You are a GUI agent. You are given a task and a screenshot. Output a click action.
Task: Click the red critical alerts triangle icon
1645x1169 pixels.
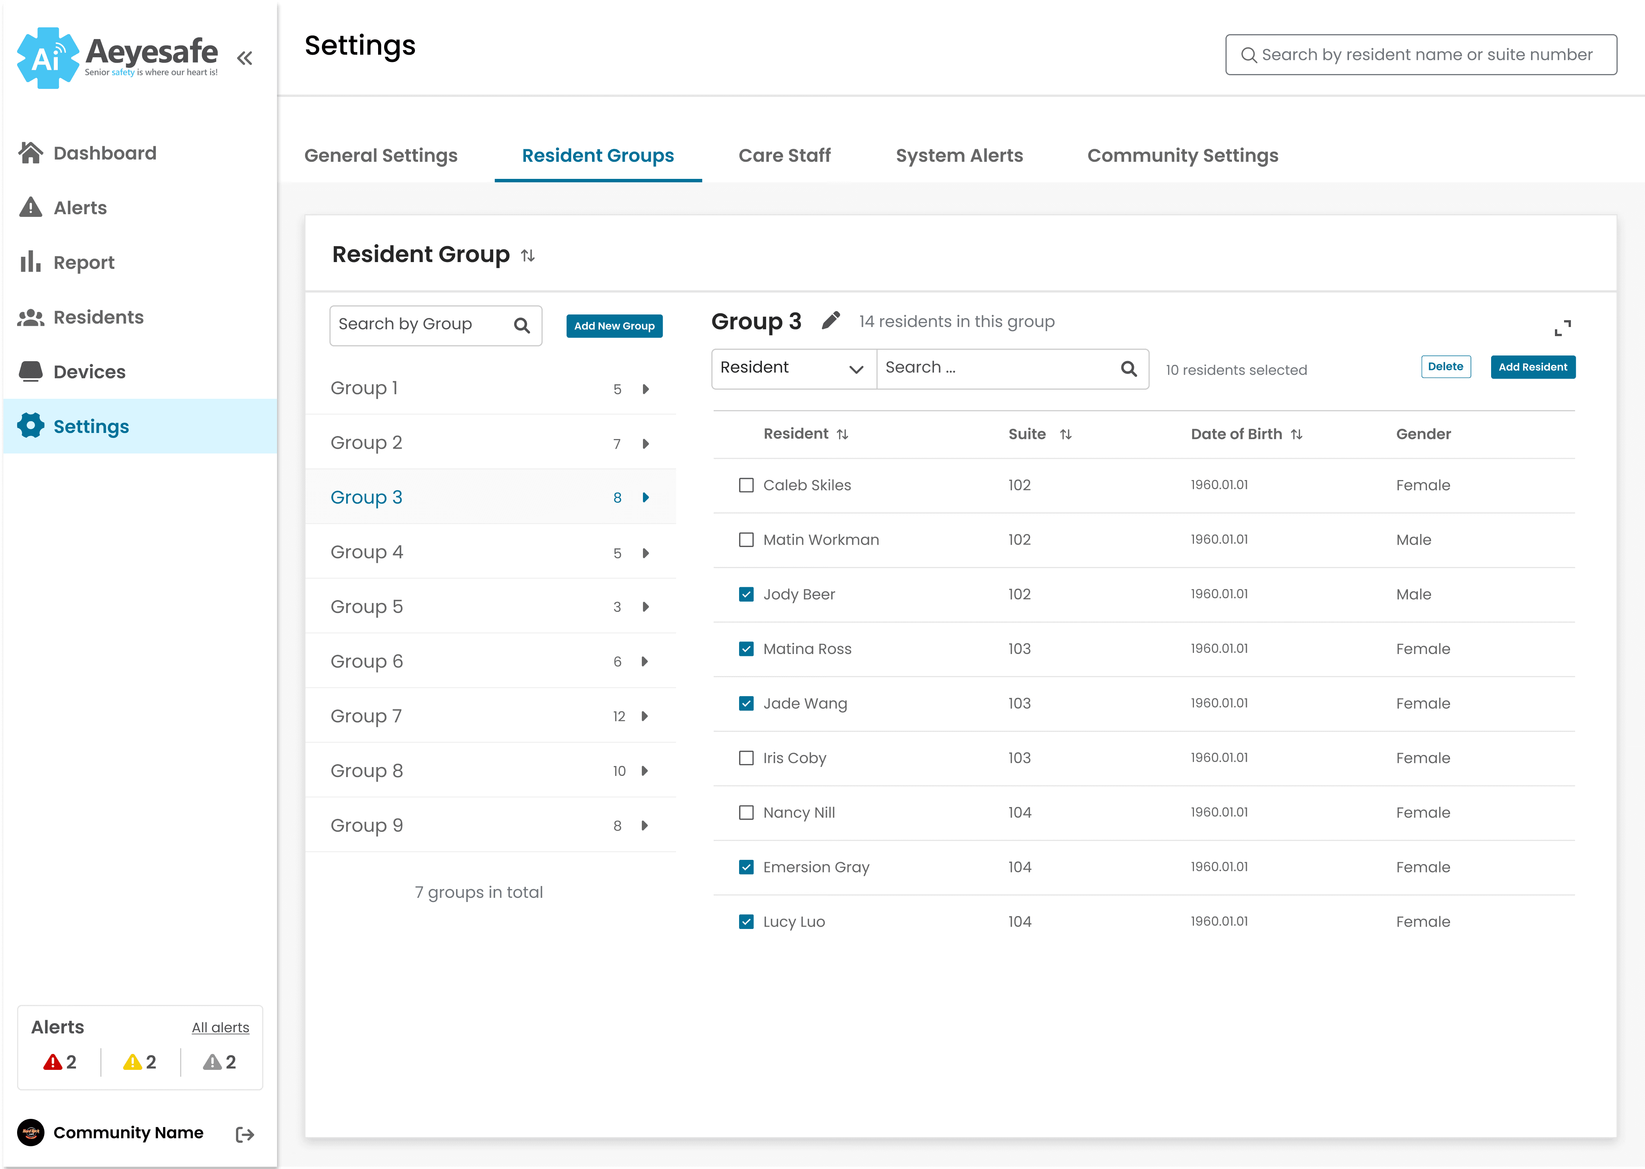click(x=52, y=1062)
